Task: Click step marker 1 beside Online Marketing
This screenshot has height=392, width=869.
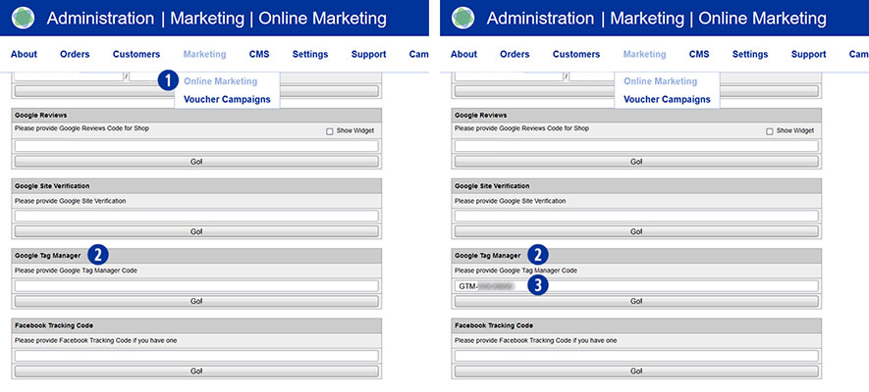Action: pos(168,80)
